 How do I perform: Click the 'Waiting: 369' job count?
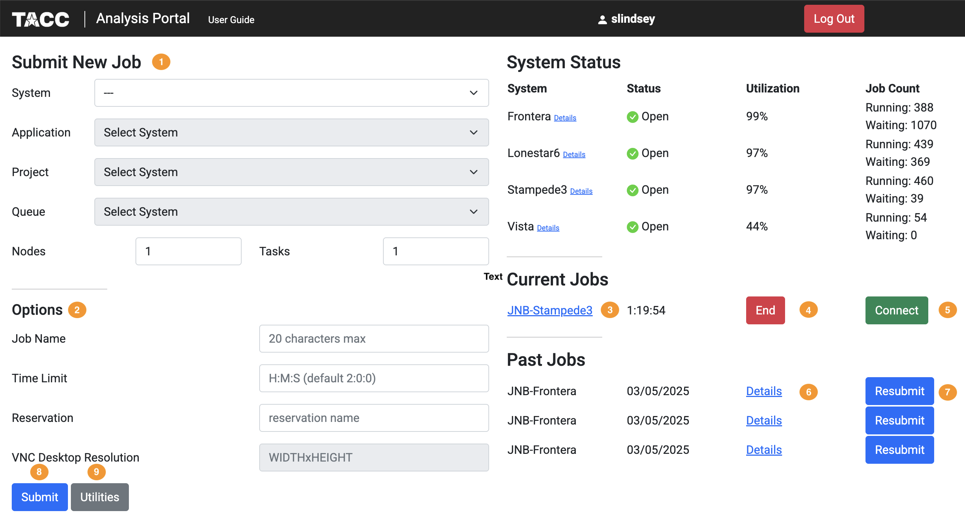click(897, 162)
